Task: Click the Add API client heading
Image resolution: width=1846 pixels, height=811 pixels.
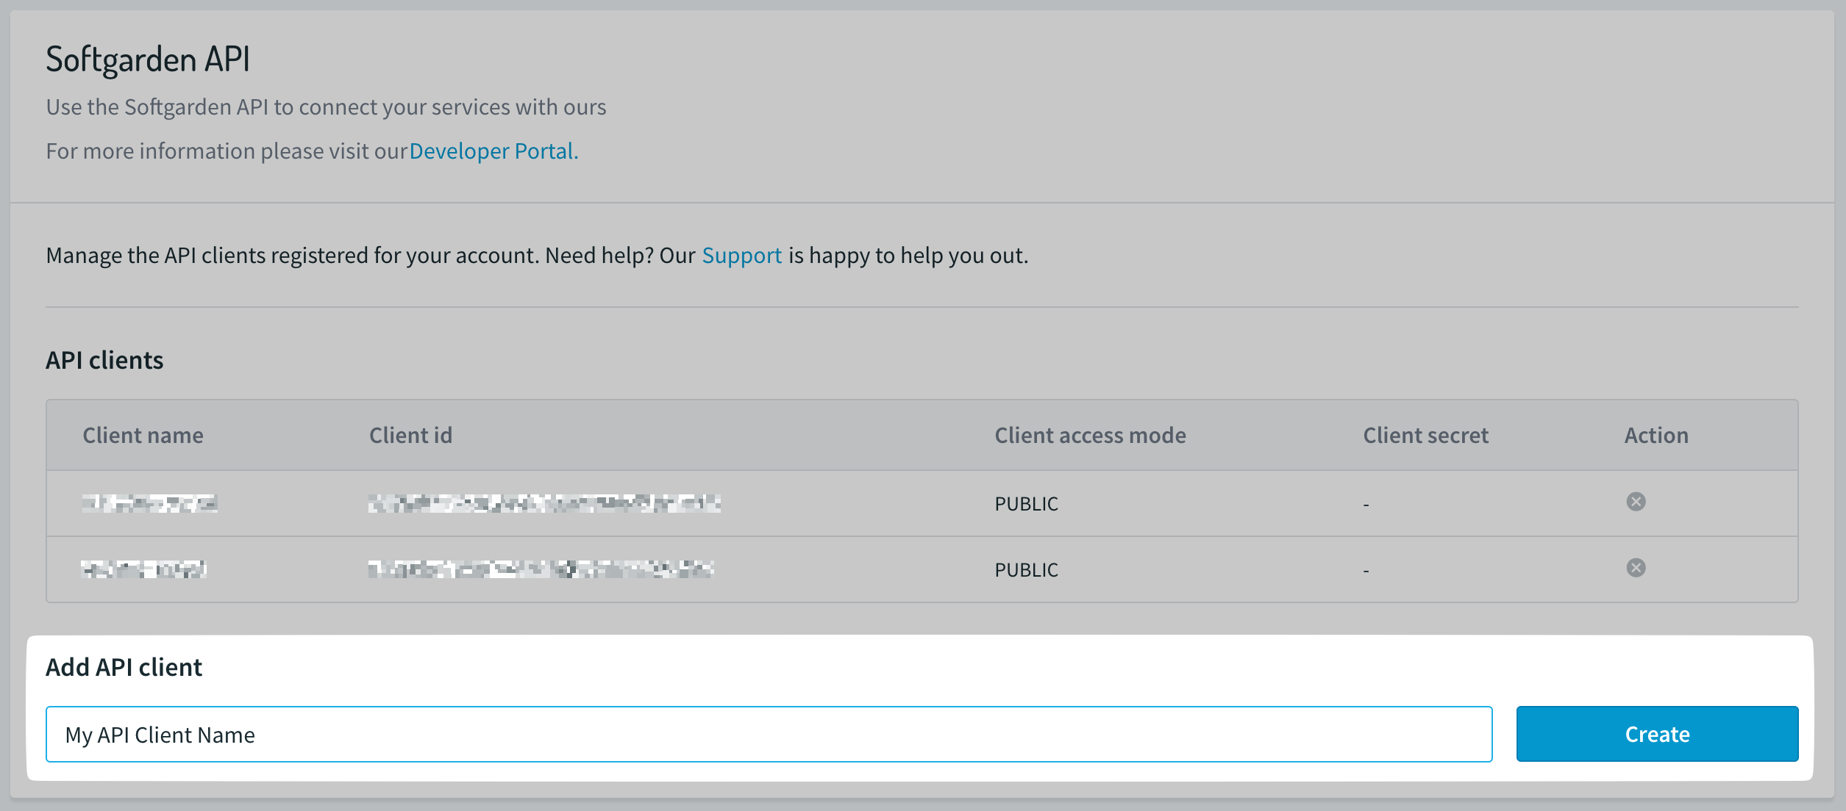Action: pos(124,667)
